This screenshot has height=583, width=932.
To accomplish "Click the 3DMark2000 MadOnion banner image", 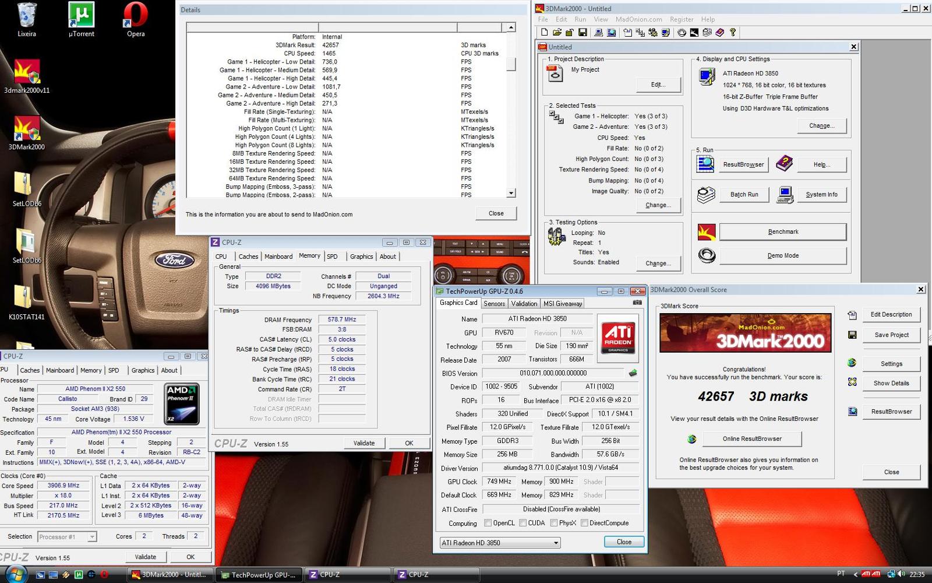I will tap(746, 333).
